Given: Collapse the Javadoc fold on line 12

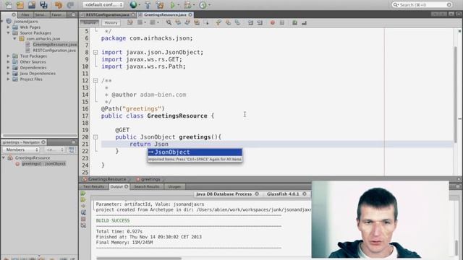Looking at the screenshot, I should [x=95, y=80].
